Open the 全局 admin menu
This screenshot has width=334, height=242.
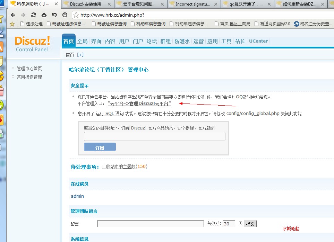point(83,41)
